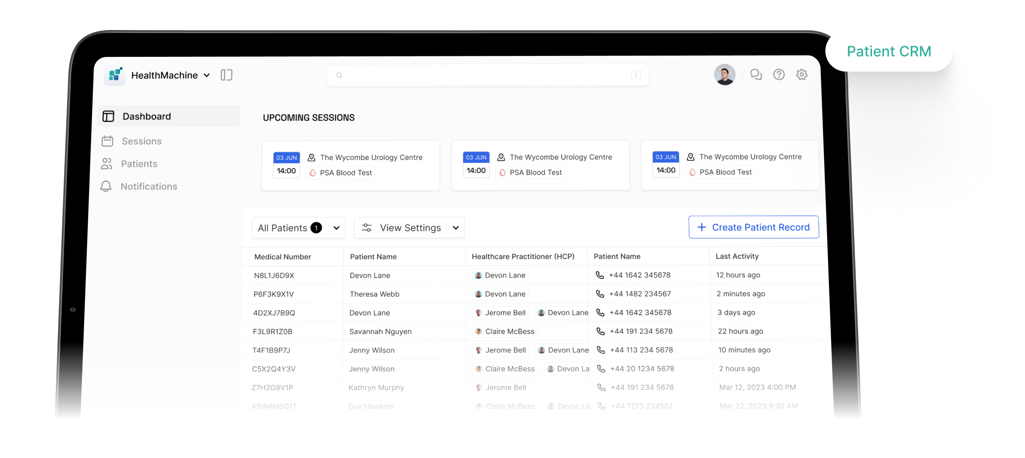The width and height of the screenshot is (1025, 458).
Task: Toggle the sidebar collapse icon
Action: point(226,75)
